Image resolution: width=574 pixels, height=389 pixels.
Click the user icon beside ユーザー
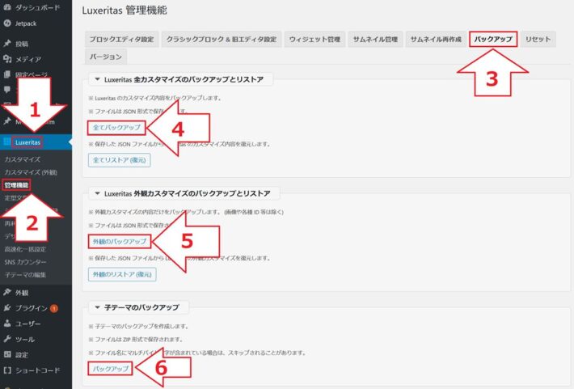[7, 323]
